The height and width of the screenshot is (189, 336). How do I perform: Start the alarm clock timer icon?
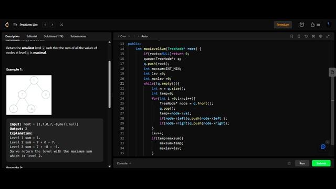point(302,25)
